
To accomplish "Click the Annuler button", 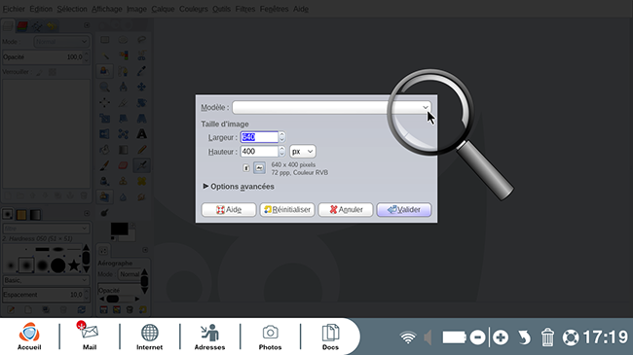I will pyautogui.click(x=346, y=210).
